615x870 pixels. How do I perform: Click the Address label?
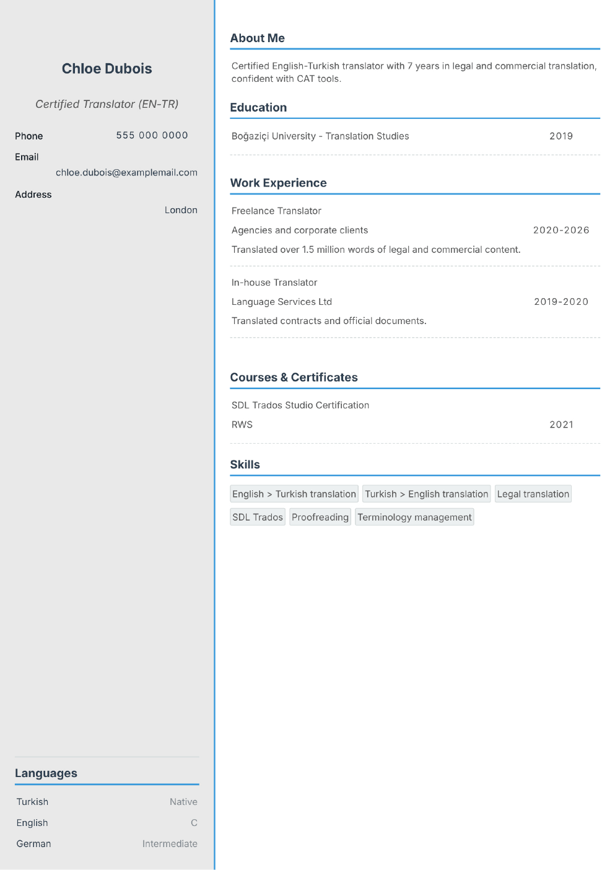tap(33, 195)
